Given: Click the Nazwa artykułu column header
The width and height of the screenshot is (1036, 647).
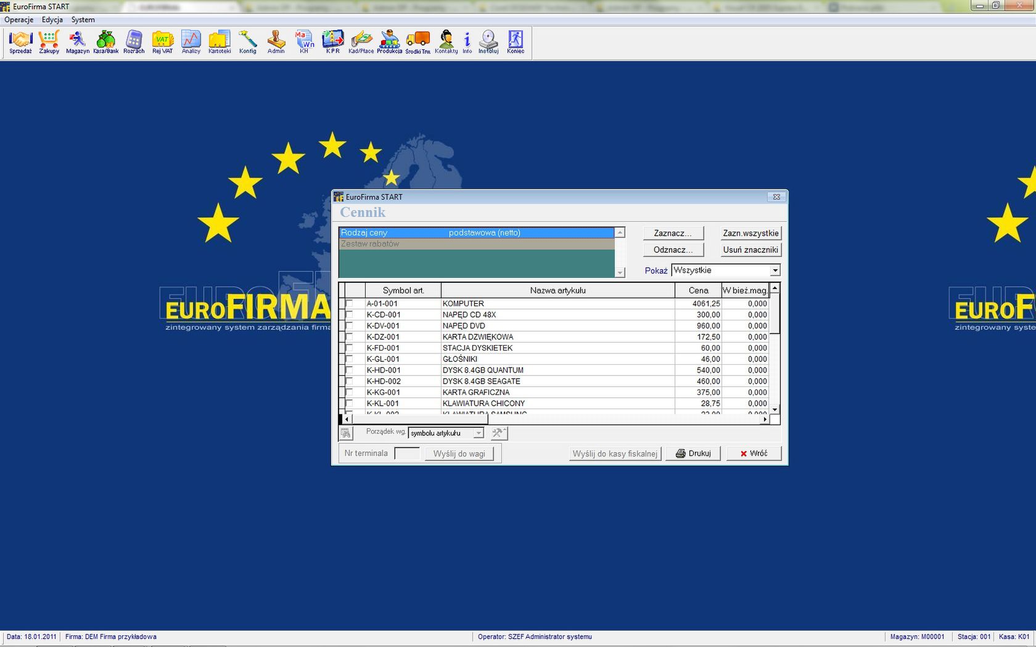Looking at the screenshot, I should [x=557, y=290].
